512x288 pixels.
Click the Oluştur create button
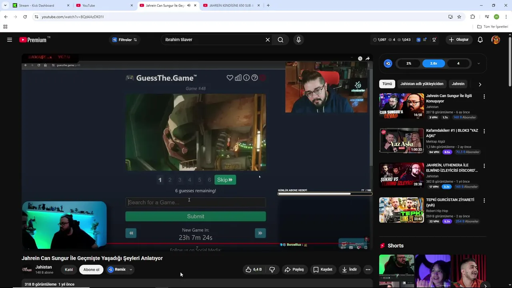point(458,40)
